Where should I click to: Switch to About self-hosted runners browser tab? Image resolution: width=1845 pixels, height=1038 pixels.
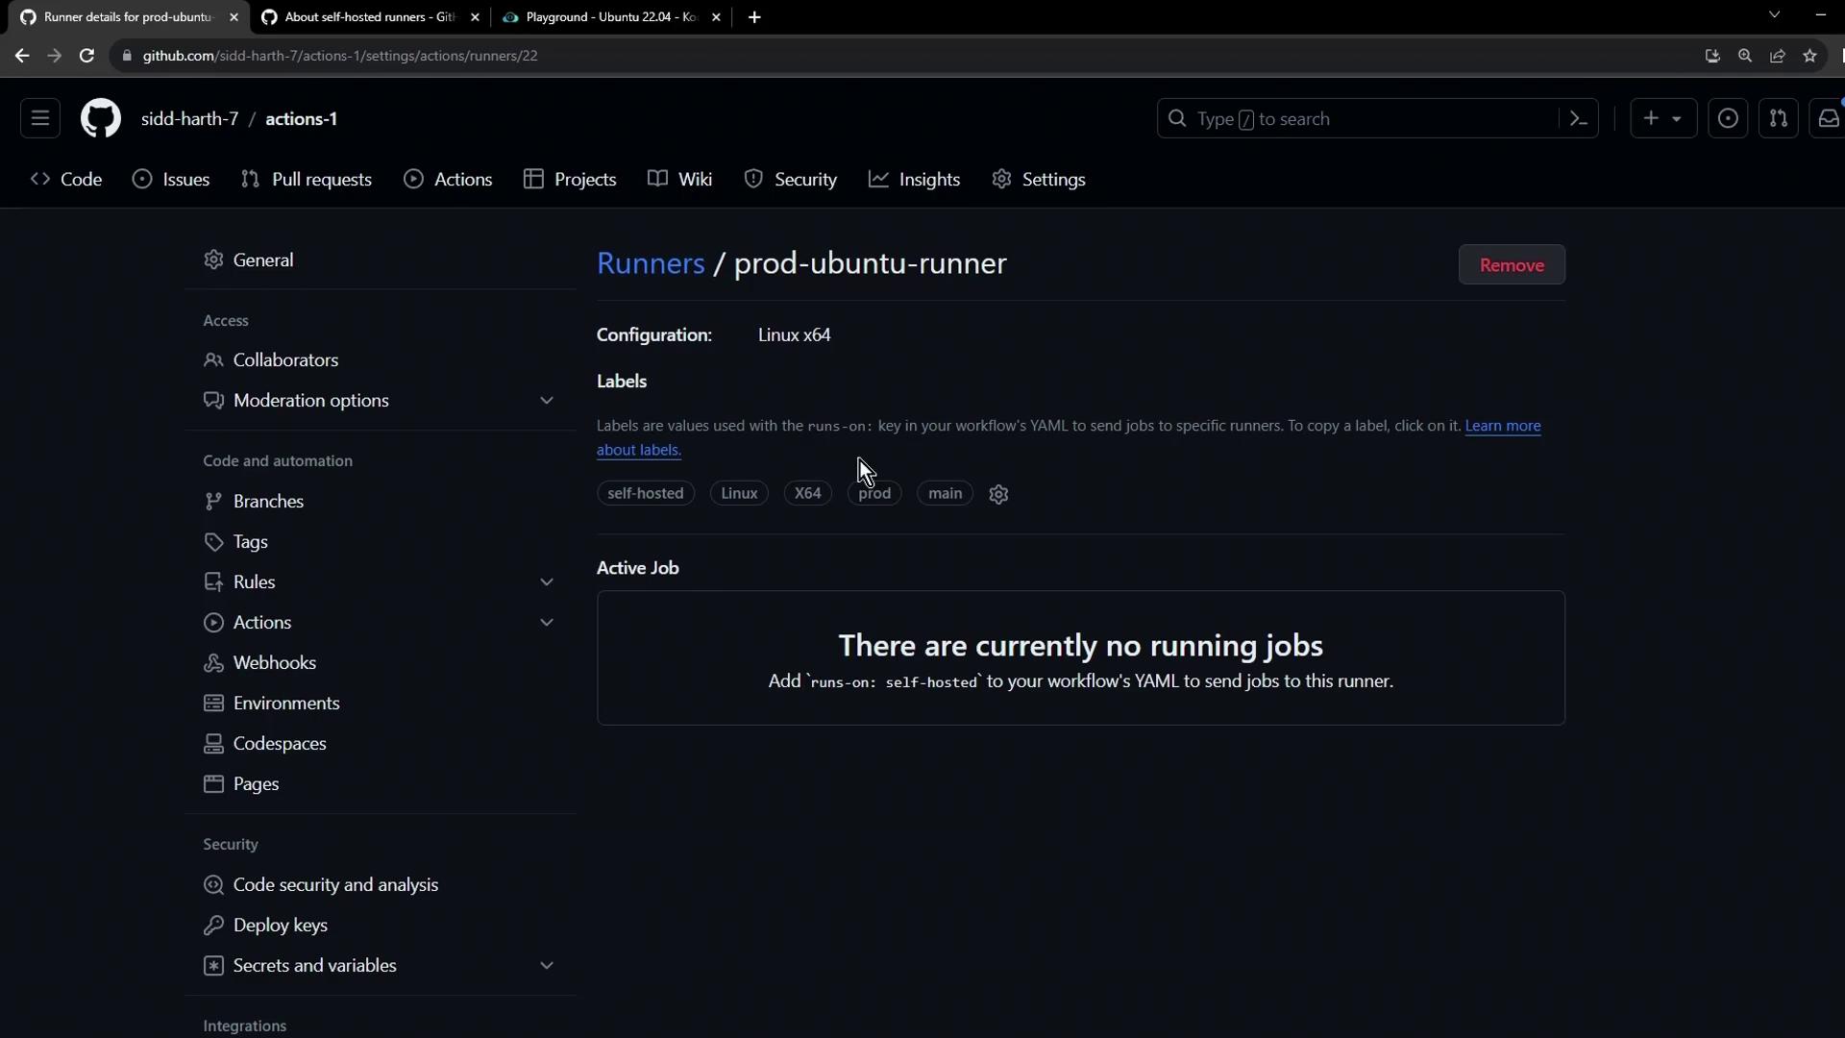[x=370, y=17]
